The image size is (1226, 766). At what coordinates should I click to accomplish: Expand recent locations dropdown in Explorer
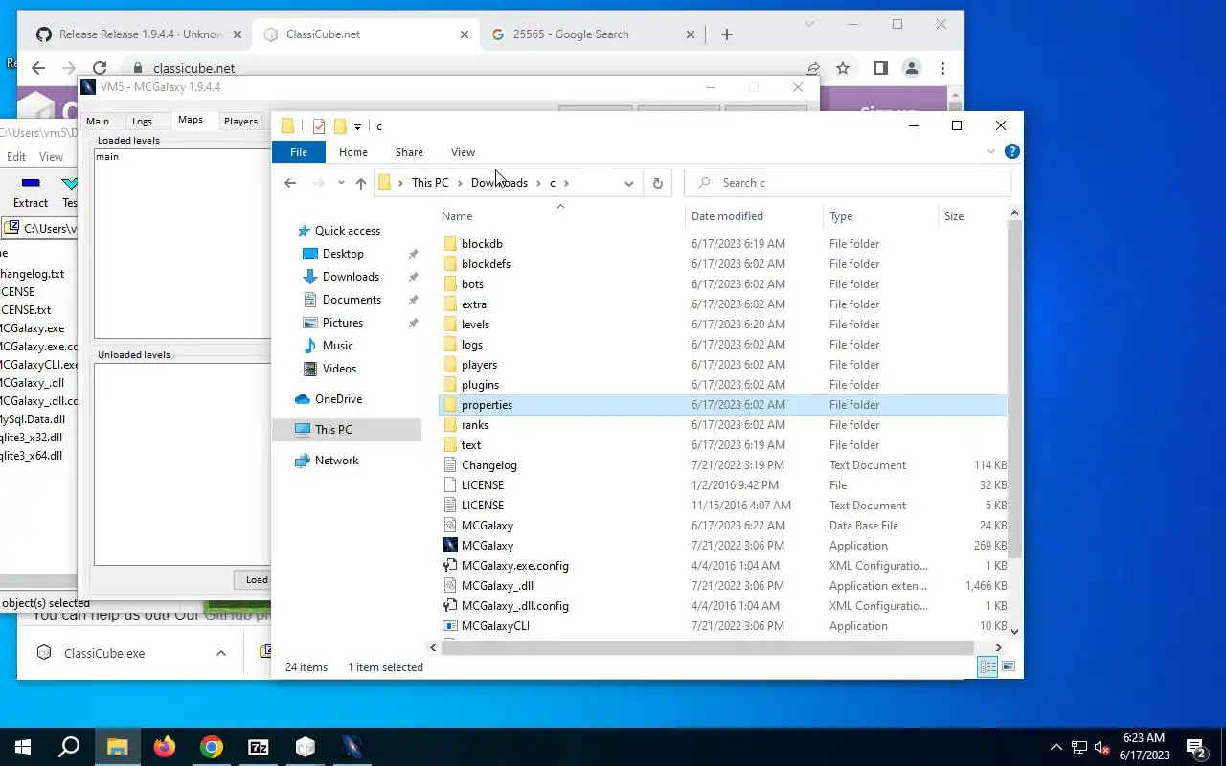point(341,183)
